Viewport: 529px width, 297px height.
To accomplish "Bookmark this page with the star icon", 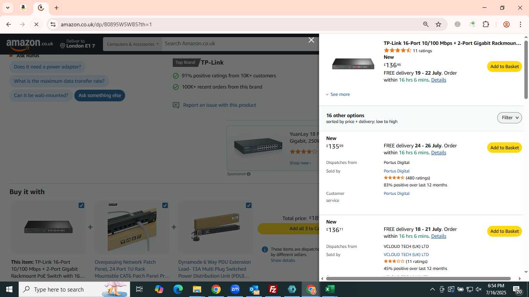I will (438, 24).
